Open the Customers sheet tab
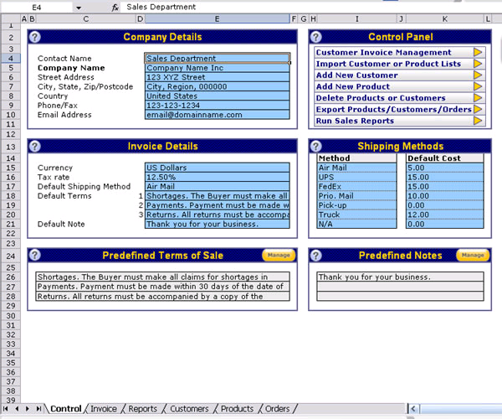Image resolution: width=502 pixels, height=419 pixels. click(189, 409)
